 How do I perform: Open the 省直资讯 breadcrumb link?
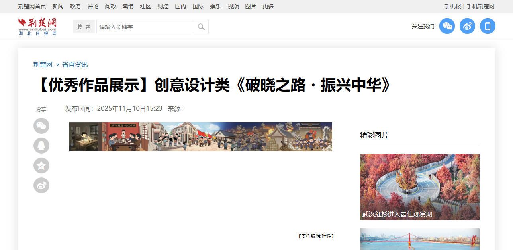point(75,65)
